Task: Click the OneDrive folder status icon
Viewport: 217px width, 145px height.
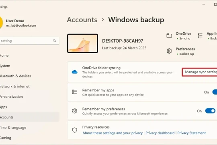Action: click(169, 36)
